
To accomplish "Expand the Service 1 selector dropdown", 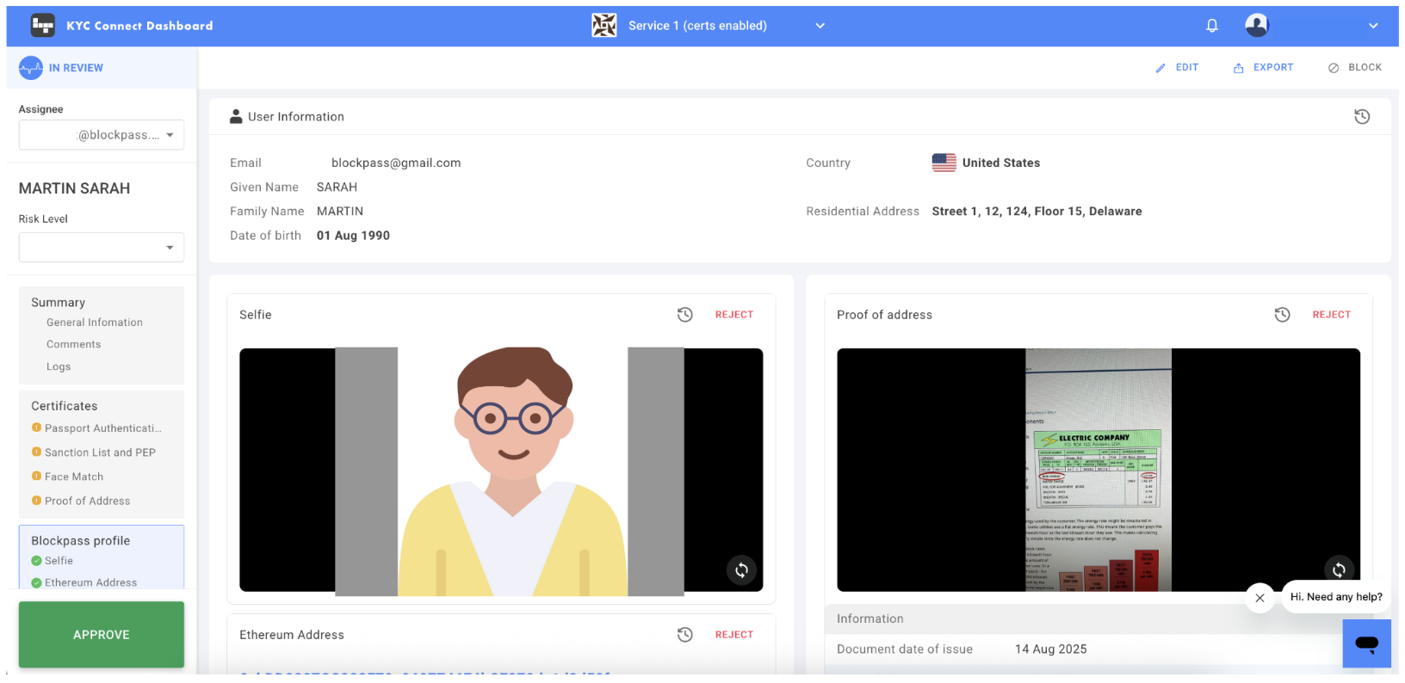I will coord(820,26).
